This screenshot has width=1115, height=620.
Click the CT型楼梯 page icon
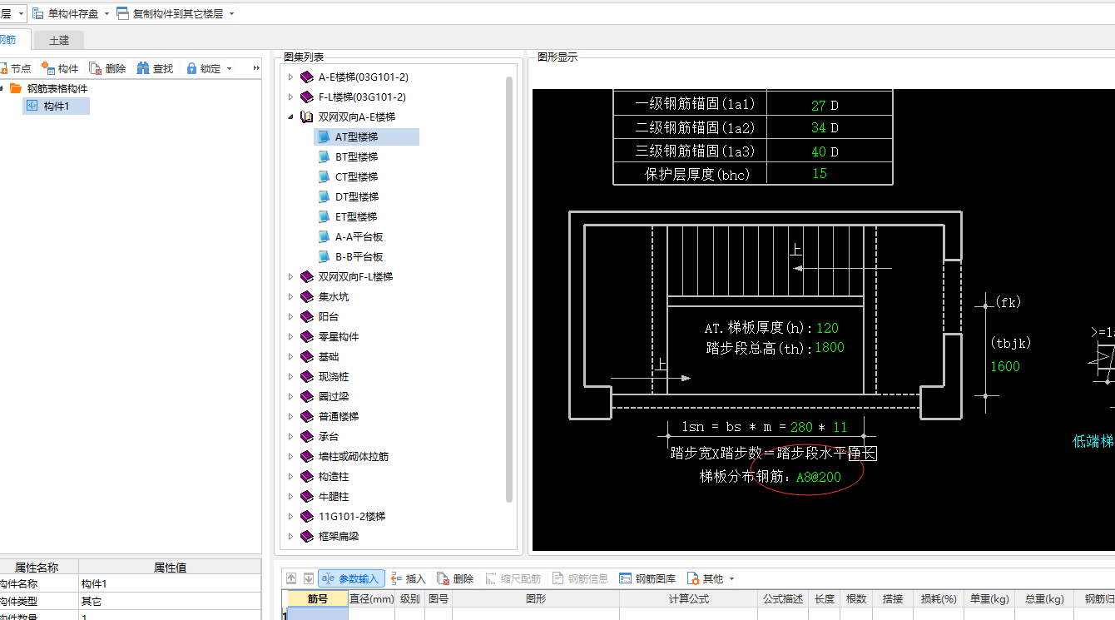tap(325, 176)
